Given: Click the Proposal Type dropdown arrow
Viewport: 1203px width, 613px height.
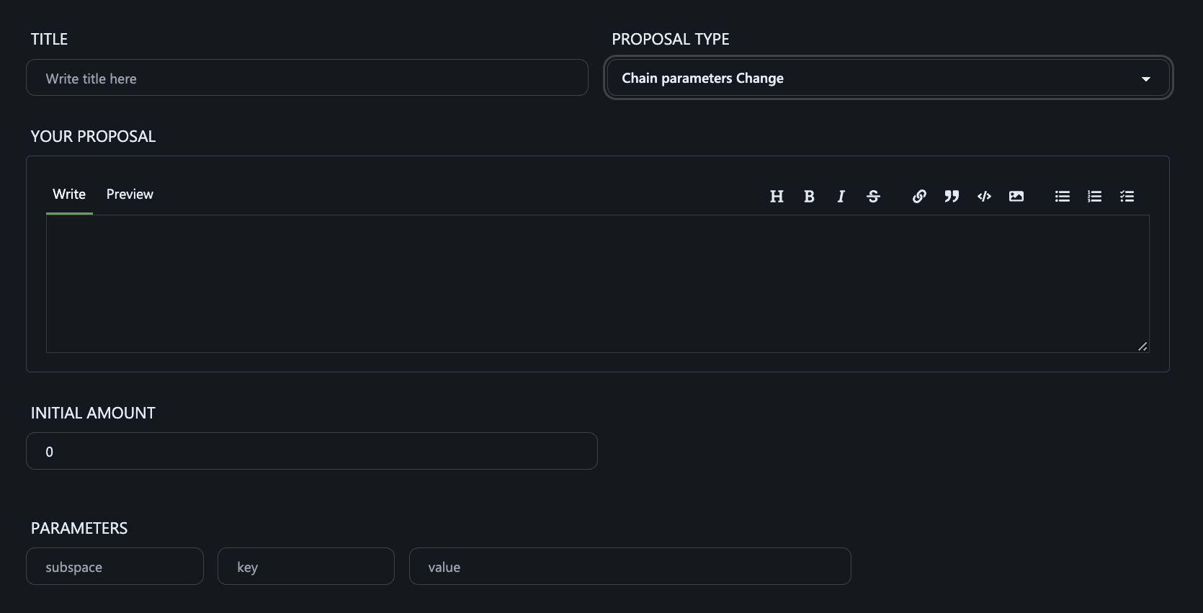Looking at the screenshot, I should tap(1145, 79).
